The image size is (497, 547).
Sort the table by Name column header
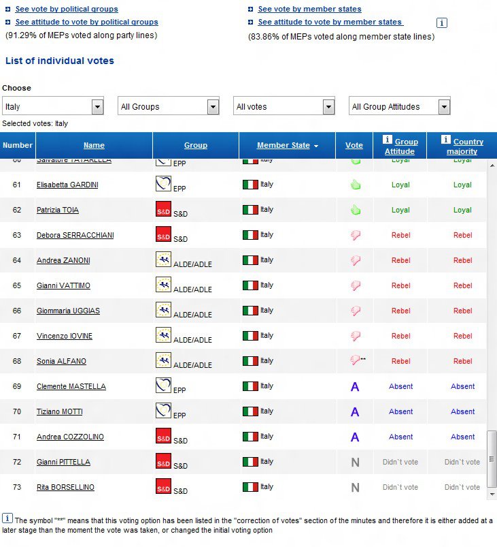point(94,145)
